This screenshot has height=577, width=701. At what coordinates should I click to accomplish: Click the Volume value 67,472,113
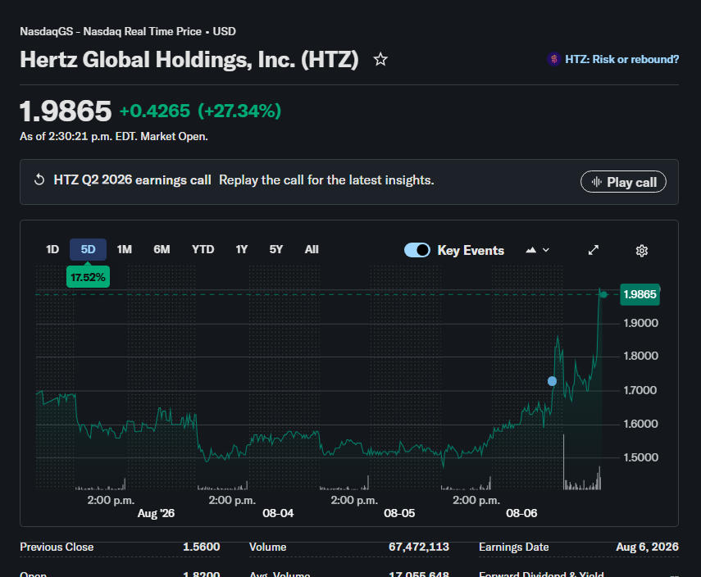[x=418, y=547]
